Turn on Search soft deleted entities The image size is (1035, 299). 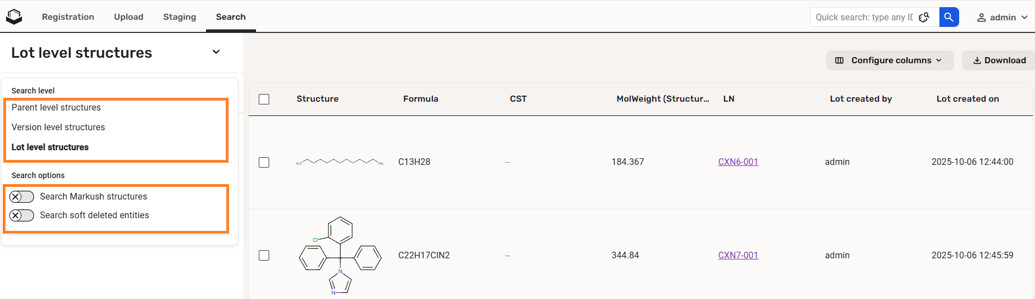22,215
